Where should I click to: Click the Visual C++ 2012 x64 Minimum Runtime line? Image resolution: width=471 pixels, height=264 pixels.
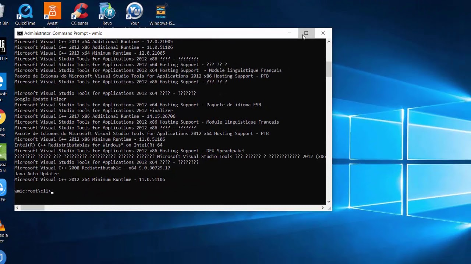pos(90,179)
